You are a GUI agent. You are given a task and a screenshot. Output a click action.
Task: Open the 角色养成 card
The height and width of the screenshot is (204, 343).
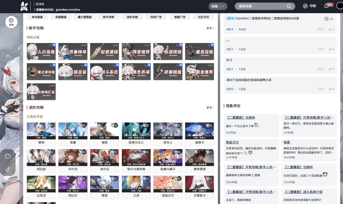[136, 72]
